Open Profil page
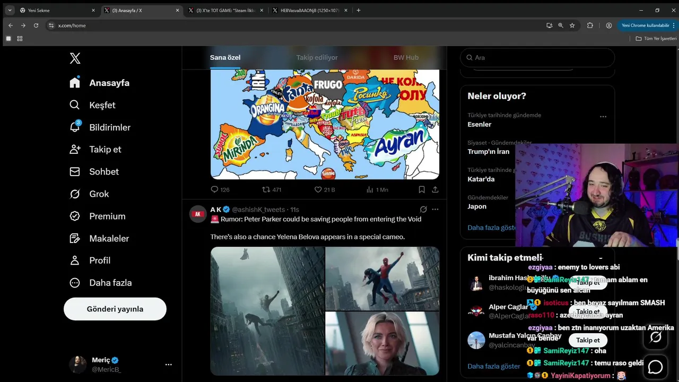The image size is (679, 382). [x=90, y=261]
